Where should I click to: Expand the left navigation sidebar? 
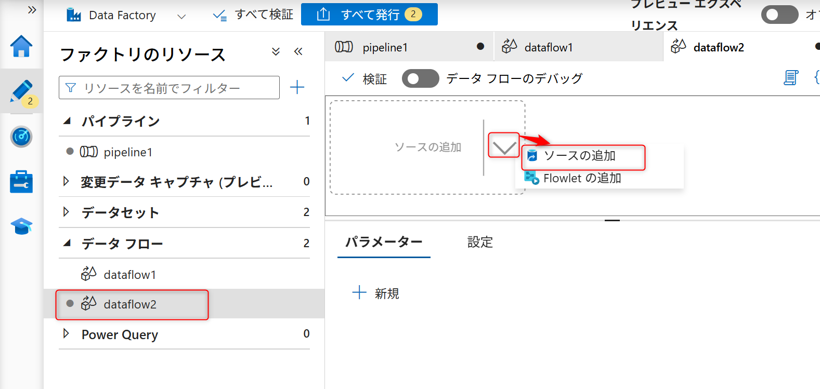click(32, 10)
